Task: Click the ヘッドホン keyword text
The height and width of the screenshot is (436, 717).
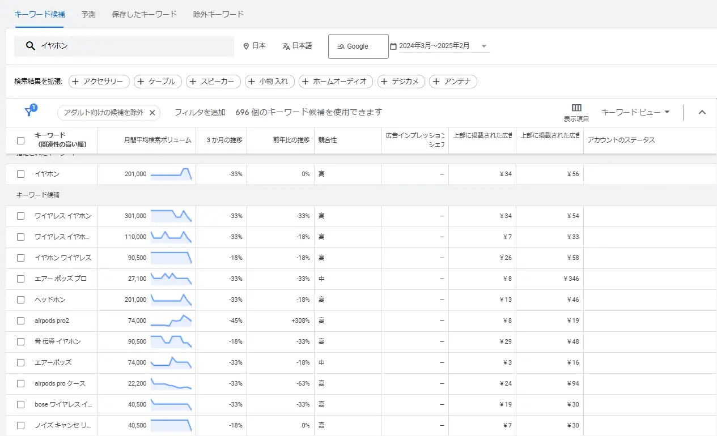Action: [50, 300]
